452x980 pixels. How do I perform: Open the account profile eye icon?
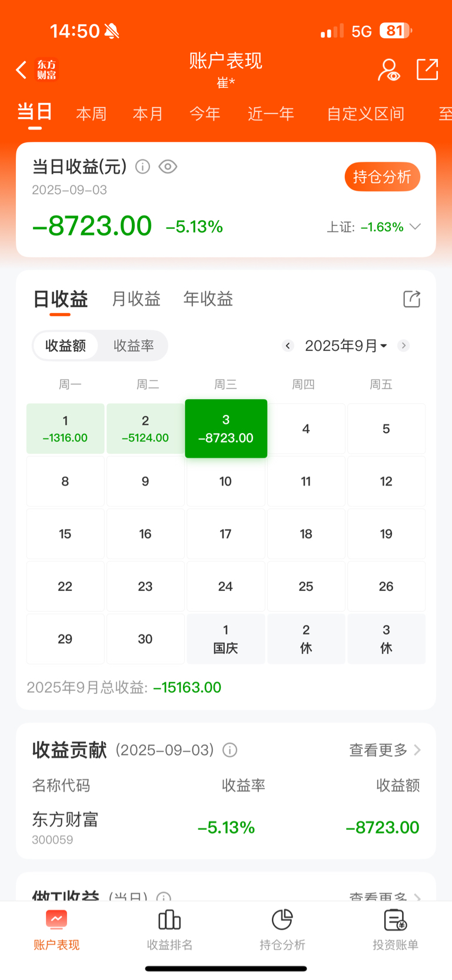click(x=388, y=70)
